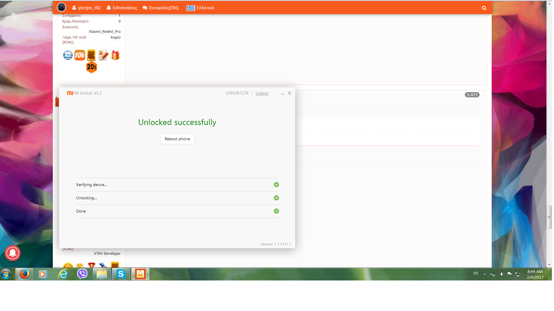This screenshot has width=554, height=311.
Task: Click the red notification bell button
Action: coord(13,253)
